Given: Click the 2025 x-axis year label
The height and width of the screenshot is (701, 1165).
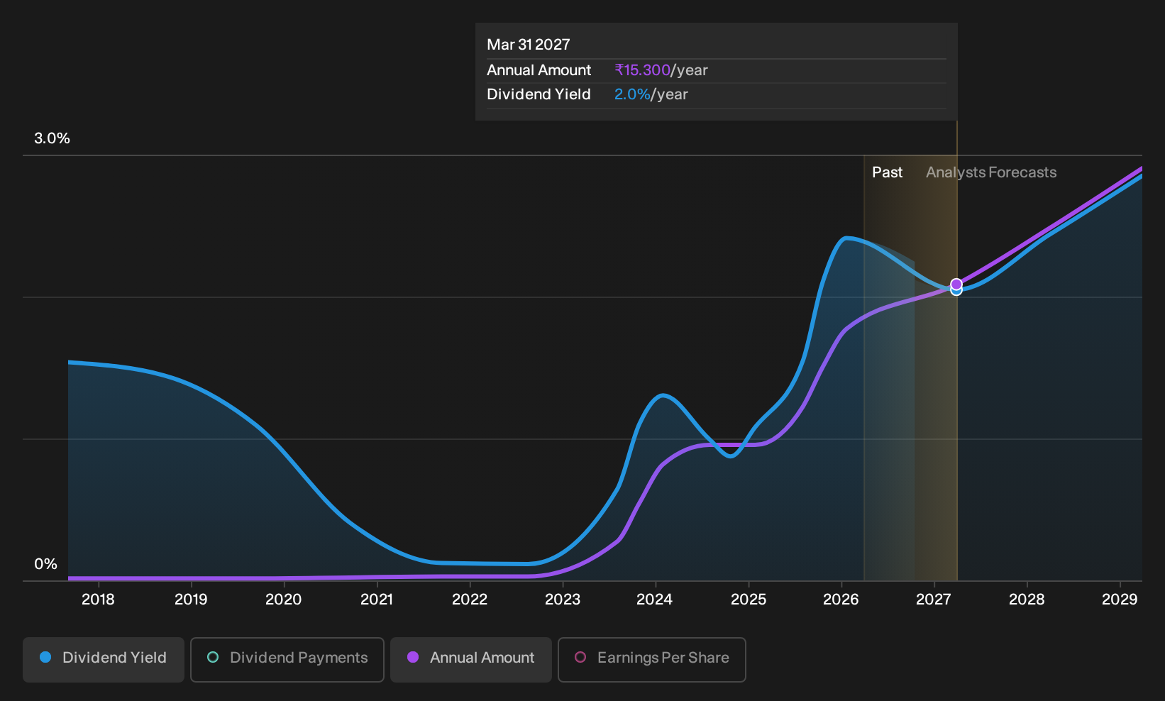Looking at the screenshot, I should pyautogui.click(x=749, y=600).
